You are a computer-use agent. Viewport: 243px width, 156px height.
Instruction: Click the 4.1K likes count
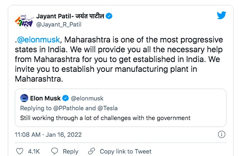(x=34, y=152)
